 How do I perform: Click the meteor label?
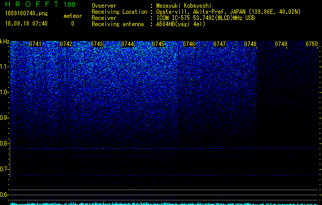point(73,16)
